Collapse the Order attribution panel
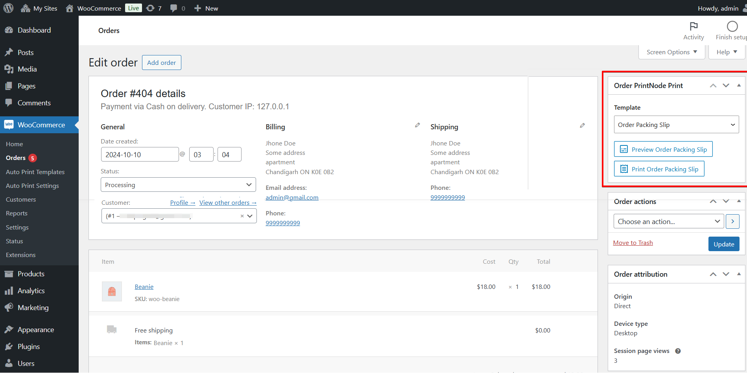Image resolution: width=747 pixels, height=373 pixels. tap(739, 274)
